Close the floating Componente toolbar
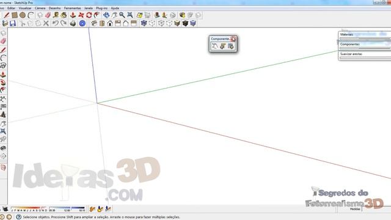 (233, 39)
